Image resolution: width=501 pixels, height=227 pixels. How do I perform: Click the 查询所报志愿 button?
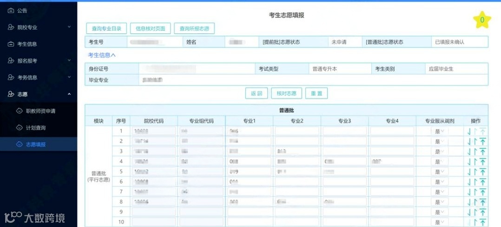(x=194, y=28)
